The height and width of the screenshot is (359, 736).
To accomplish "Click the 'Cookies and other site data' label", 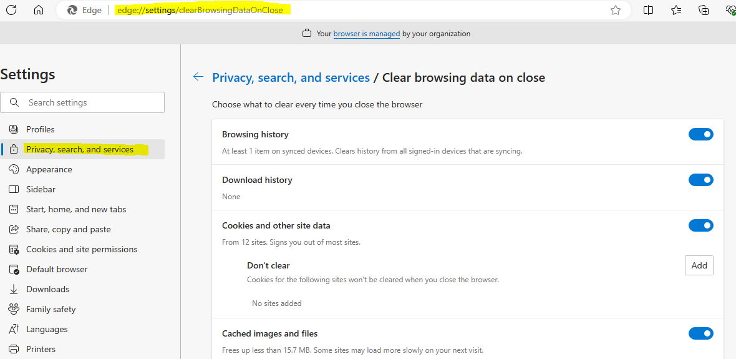I will (x=276, y=225).
